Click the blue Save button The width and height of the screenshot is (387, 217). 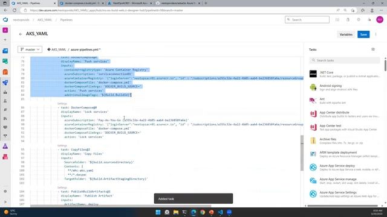point(363,34)
